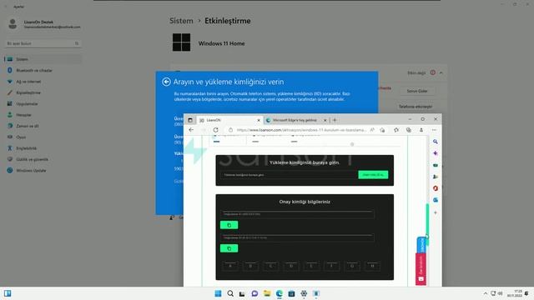Open the Tools briefcase icon in the Edge sidebar
The height and width of the screenshot is (300, 534).
click(x=436, y=165)
